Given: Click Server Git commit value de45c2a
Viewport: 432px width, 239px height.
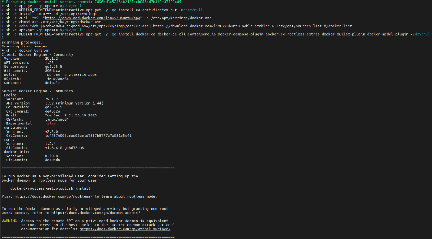Looking at the screenshot, I should tap(52, 111).
